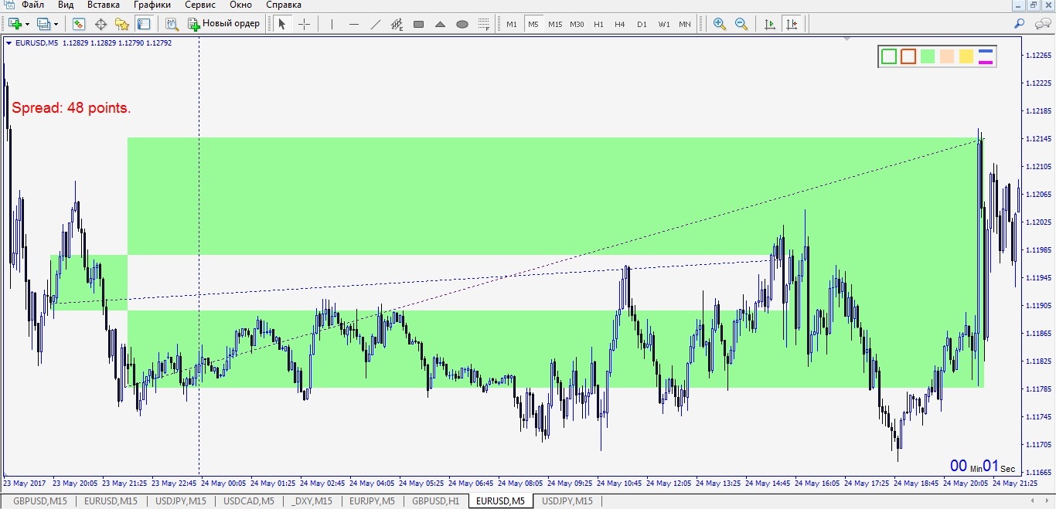The height and width of the screenshot is (509, 1056).
Task: Switch to the H1 timeframe
Action: pyautogui.click(x=598, y=24)
